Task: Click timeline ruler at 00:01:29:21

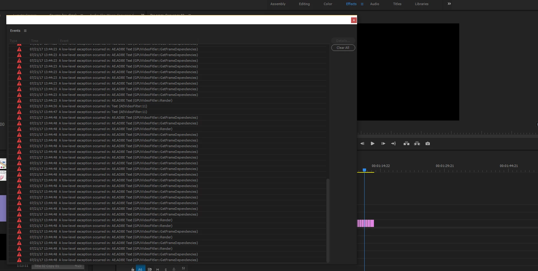Action: [x=445, y=166]
